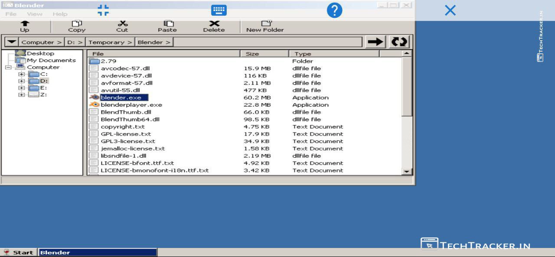Refresh the folder listing

click(x=399, y=42)
